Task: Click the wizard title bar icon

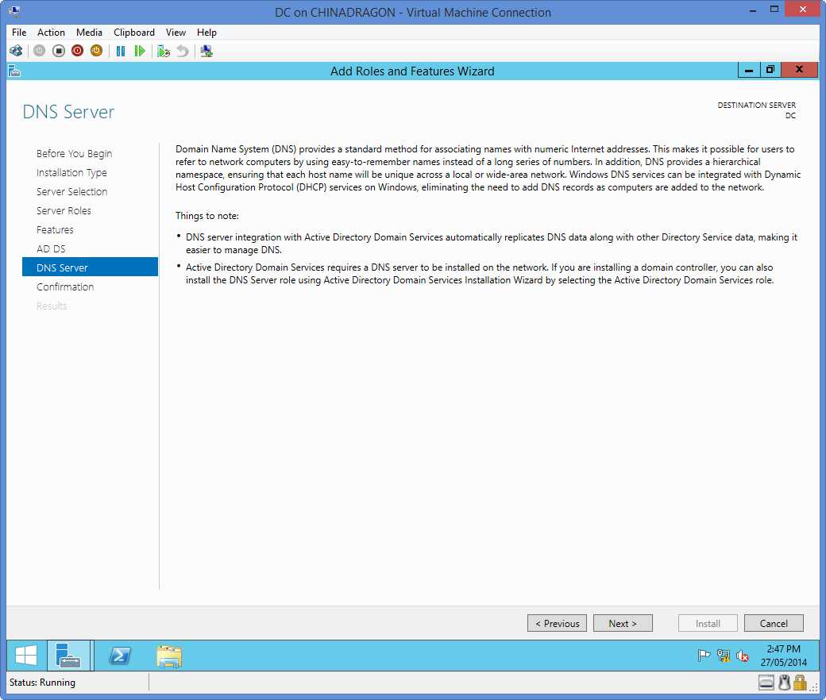Action: [15, 71]
